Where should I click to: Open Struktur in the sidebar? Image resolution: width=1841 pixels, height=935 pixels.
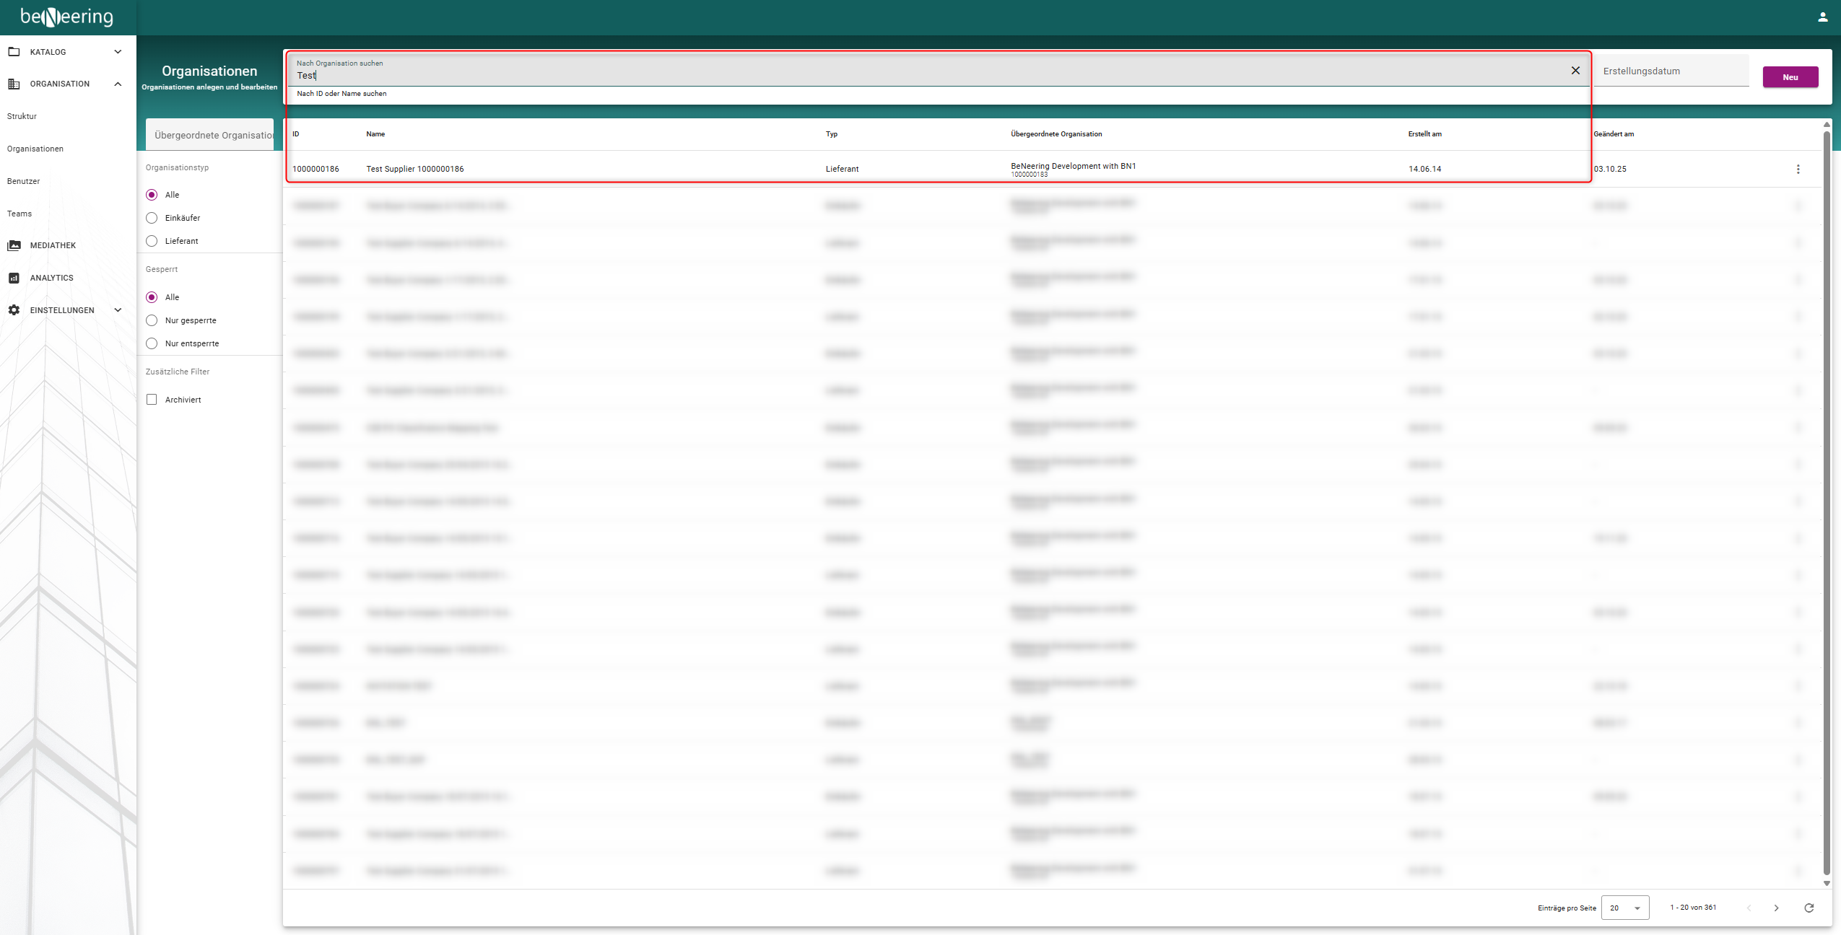click(x=22, y=116)
